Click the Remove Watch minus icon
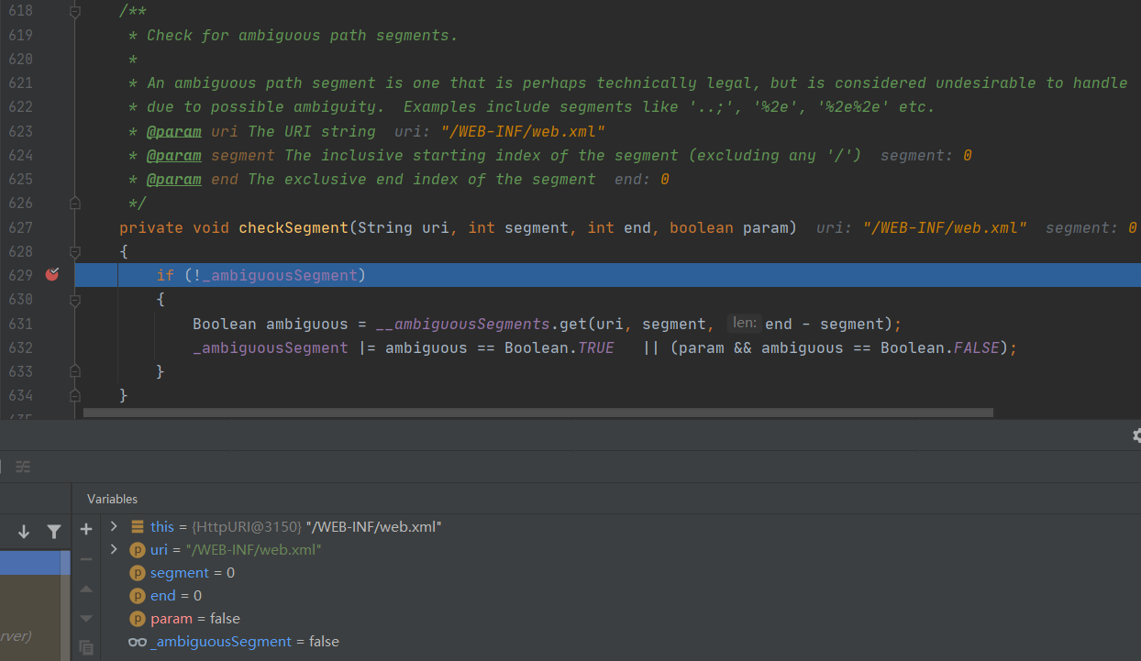 [86, 558]
